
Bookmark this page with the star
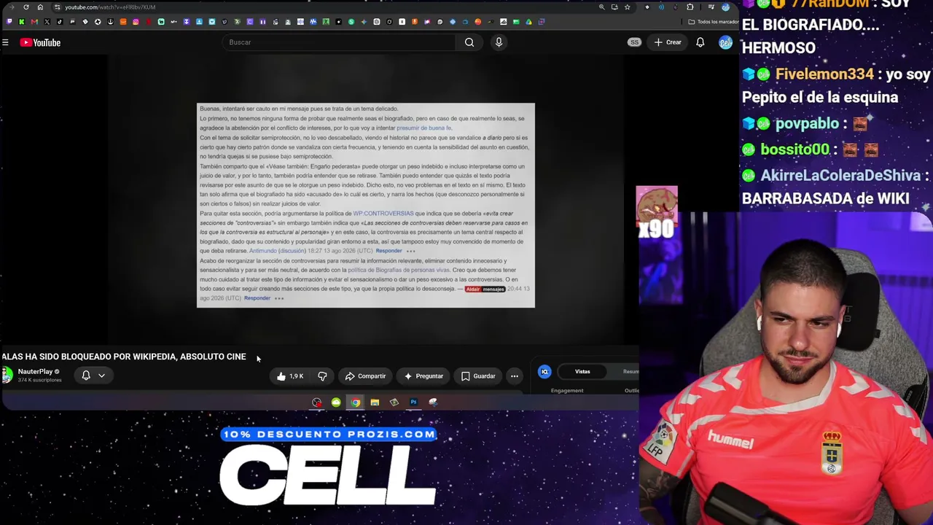pos(627,7)
